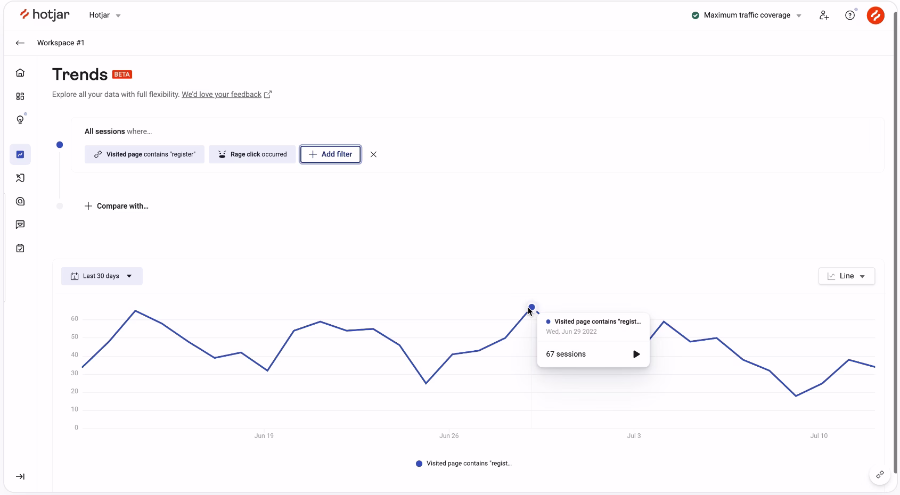Open the Line chart type dropdown
This screenshot has width=900, height=495.
click(x=846, y=276)
